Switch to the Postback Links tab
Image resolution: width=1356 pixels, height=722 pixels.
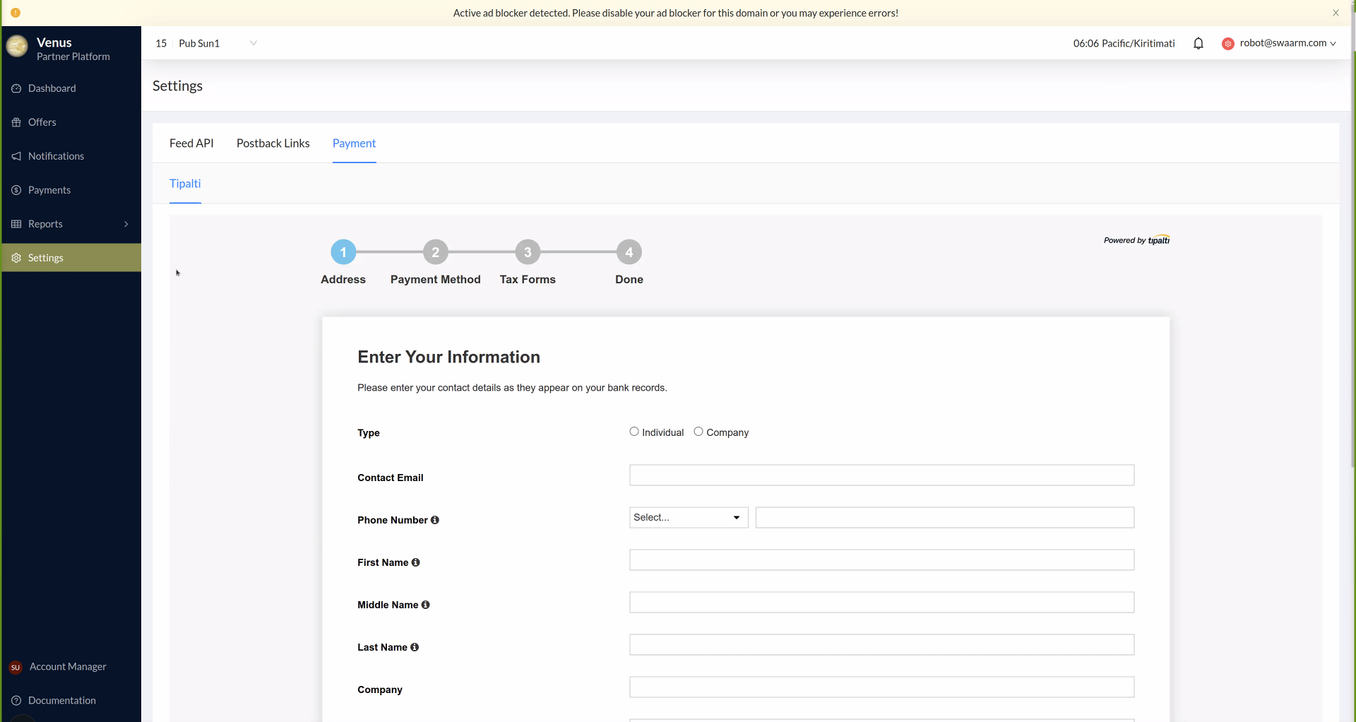[x=273, y=143]
